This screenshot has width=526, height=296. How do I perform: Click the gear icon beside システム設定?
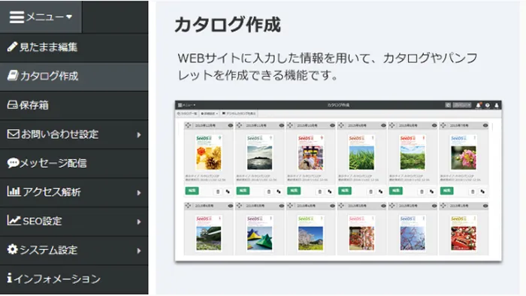[13, 249]
